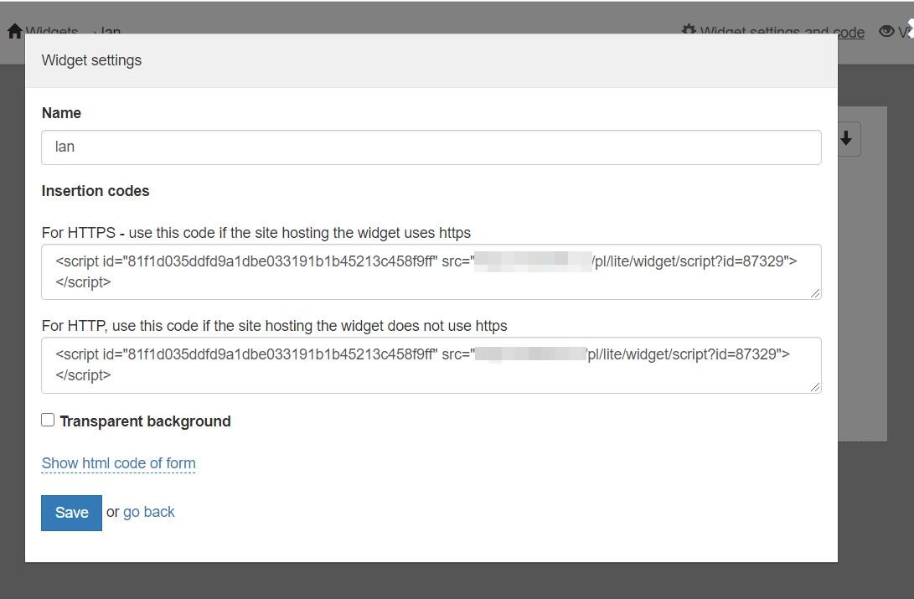Grab the resize handle of the HTTP code box
Image resolution: width=914 pixels, height=599 pixels.
[x=815, y=387]
